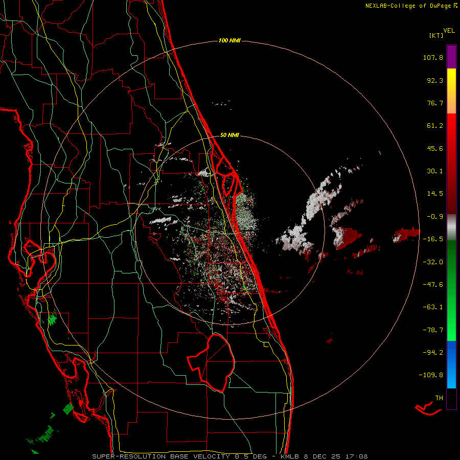The image size is (460, 460).
Task: Click the -109.8 legend value
Action: [431, 375]
